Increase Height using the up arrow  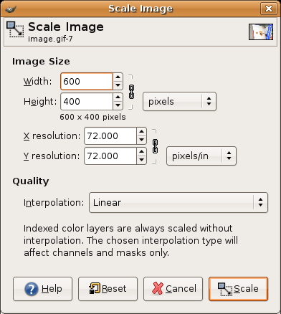pyautogui.click(x=118, y=97)
